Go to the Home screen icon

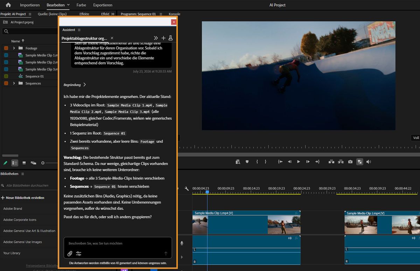point(8,5)
